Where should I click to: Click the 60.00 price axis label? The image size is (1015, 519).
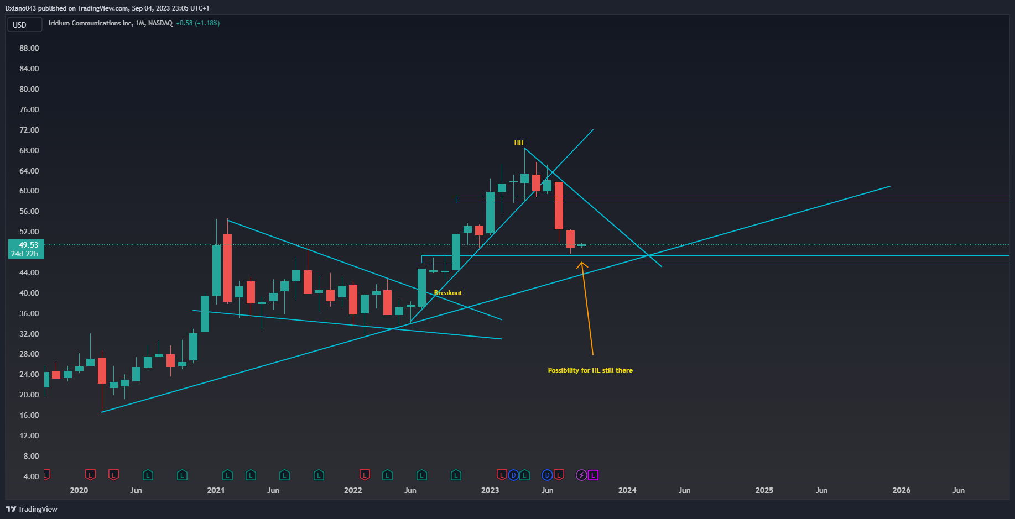point(29,191)
